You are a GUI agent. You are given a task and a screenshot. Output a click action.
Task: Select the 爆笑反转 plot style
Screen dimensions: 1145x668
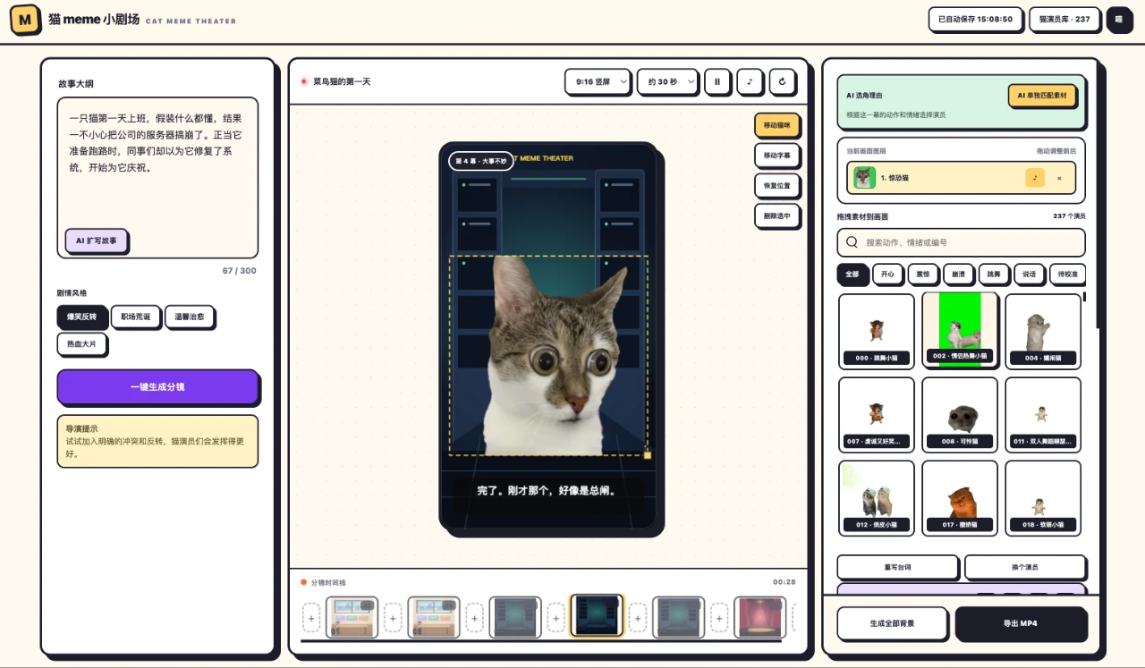pos(82,317)
